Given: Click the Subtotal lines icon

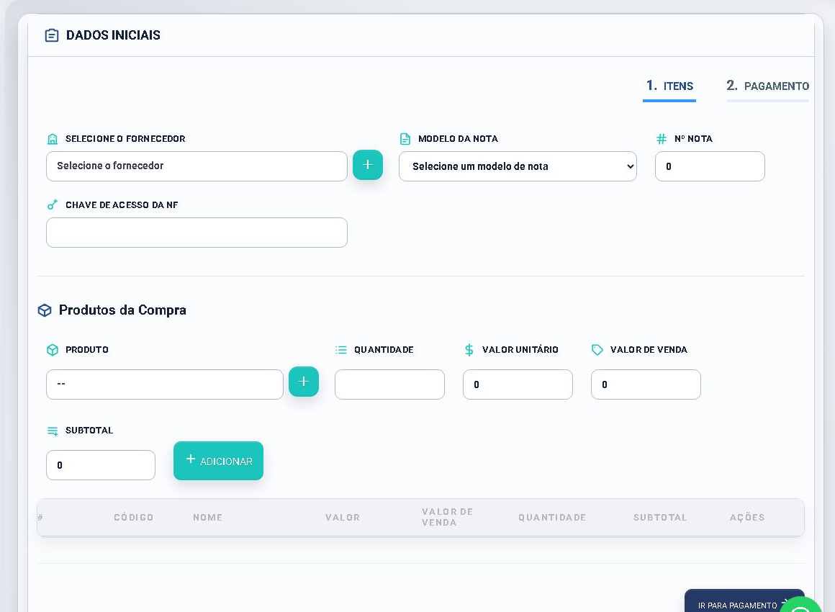Looking at the screenshot, I should [x=52, y=431].
